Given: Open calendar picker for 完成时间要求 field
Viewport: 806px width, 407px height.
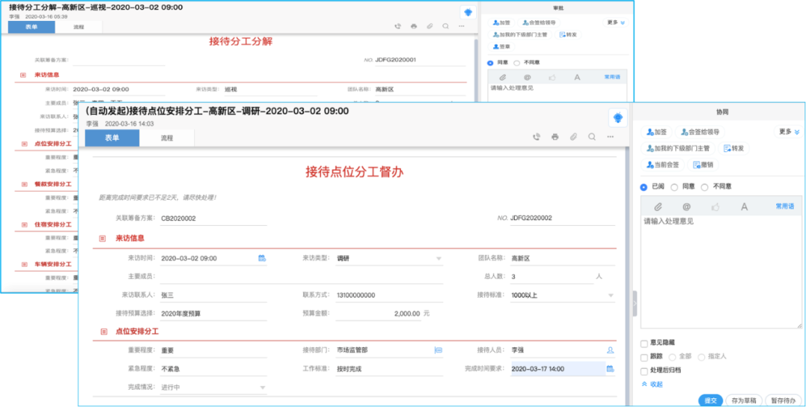Looking at the screenshot, I should 610,368.
